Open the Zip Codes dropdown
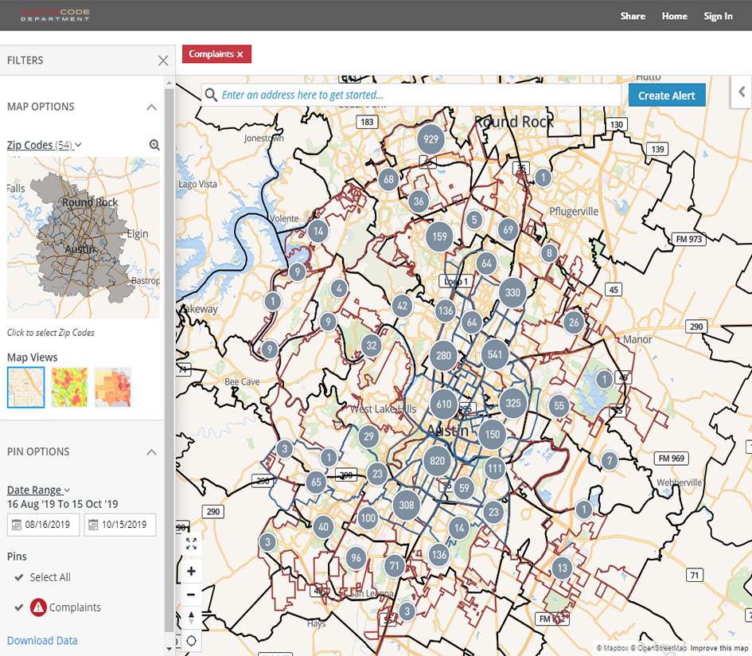This screenshot has width=752, height=656. tap(45, 145)
